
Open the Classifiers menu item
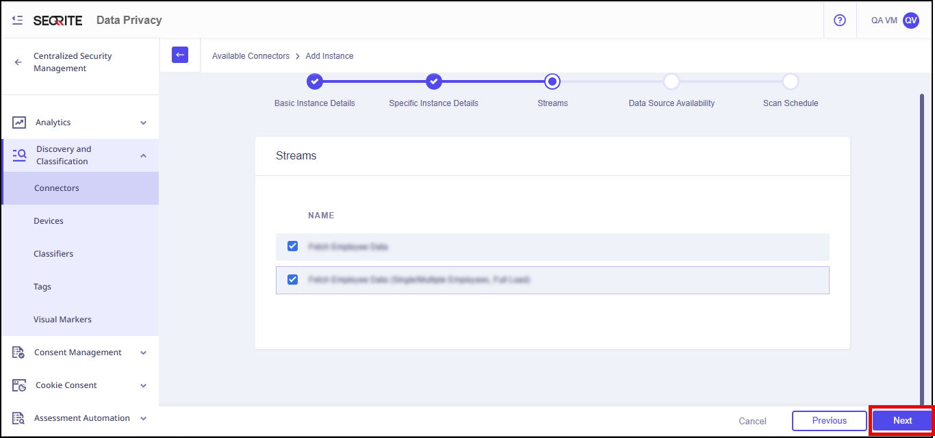(53, 254)
